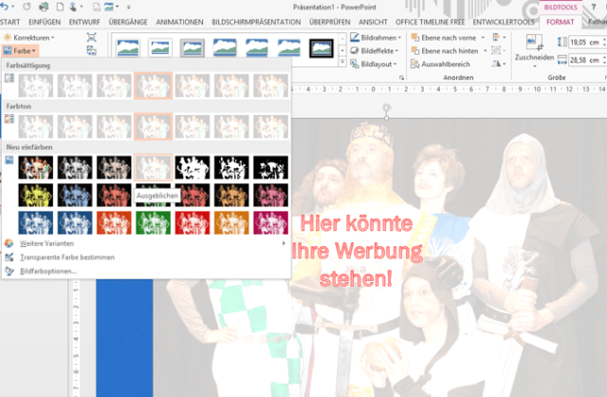Click Ebene nach vorne button
Screen dimensions: 607x397
[x=444, y=38]
